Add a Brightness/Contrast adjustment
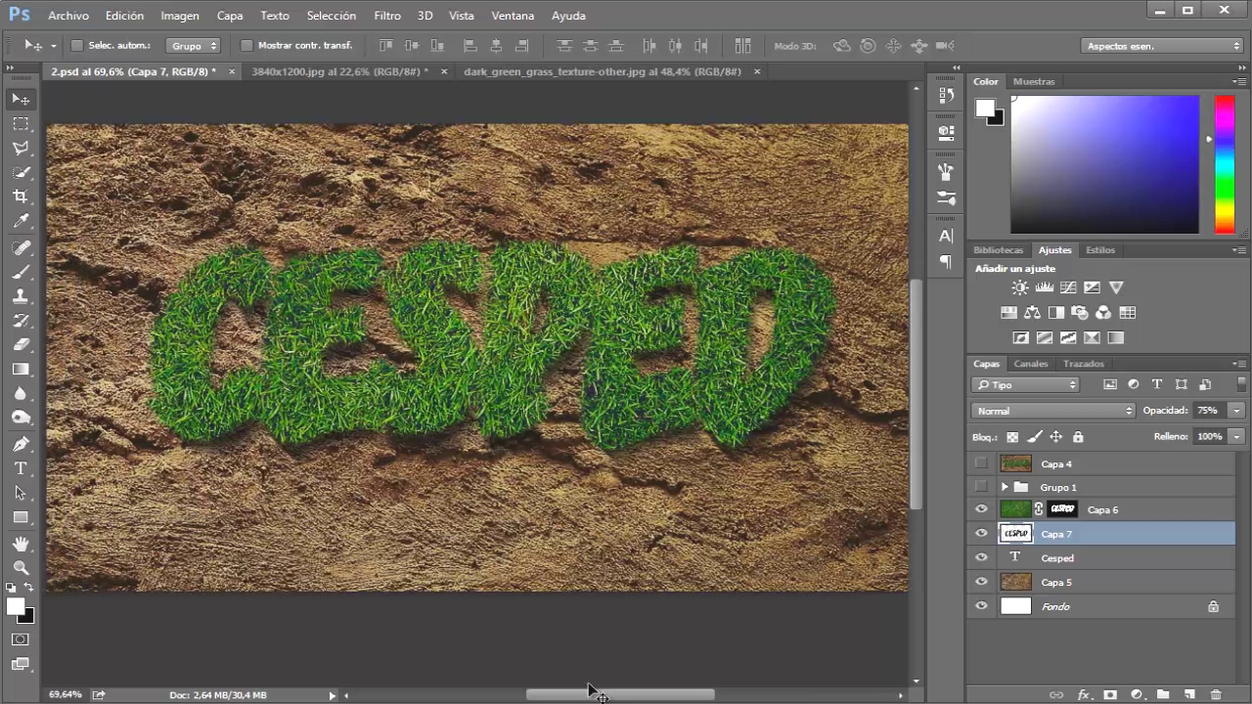The height and width of the screenshot is (704, 1252). [1020, 287]
